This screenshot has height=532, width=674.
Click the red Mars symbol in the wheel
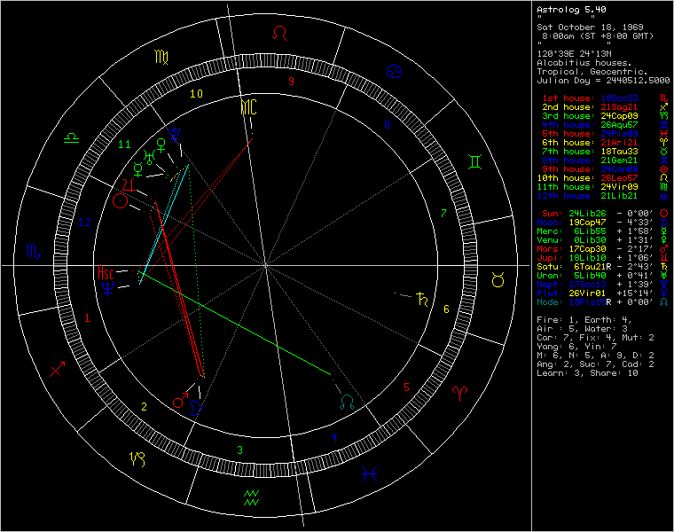180,403
